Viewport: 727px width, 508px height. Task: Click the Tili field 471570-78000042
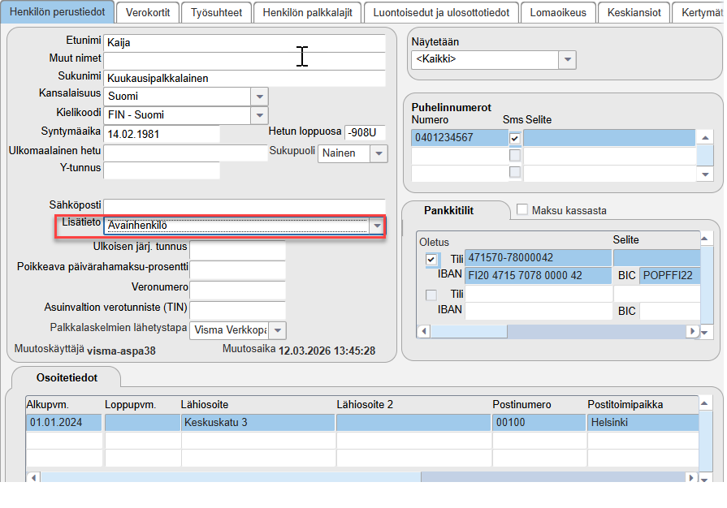(539, 258)
